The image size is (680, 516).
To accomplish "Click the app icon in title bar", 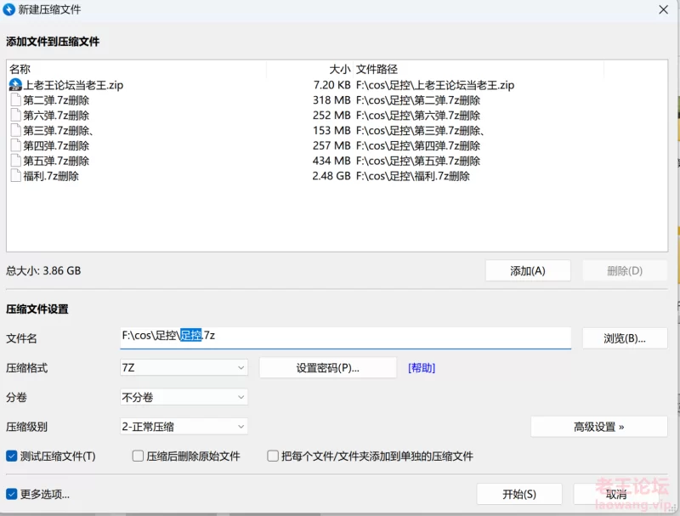I will (x=8, y=9).
